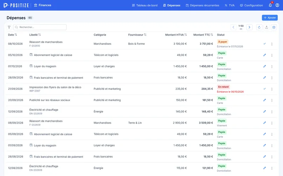Mark the flyers printing expense as paid
The height and width of the screenshot is (176, 283).
[x=264, y=89]
